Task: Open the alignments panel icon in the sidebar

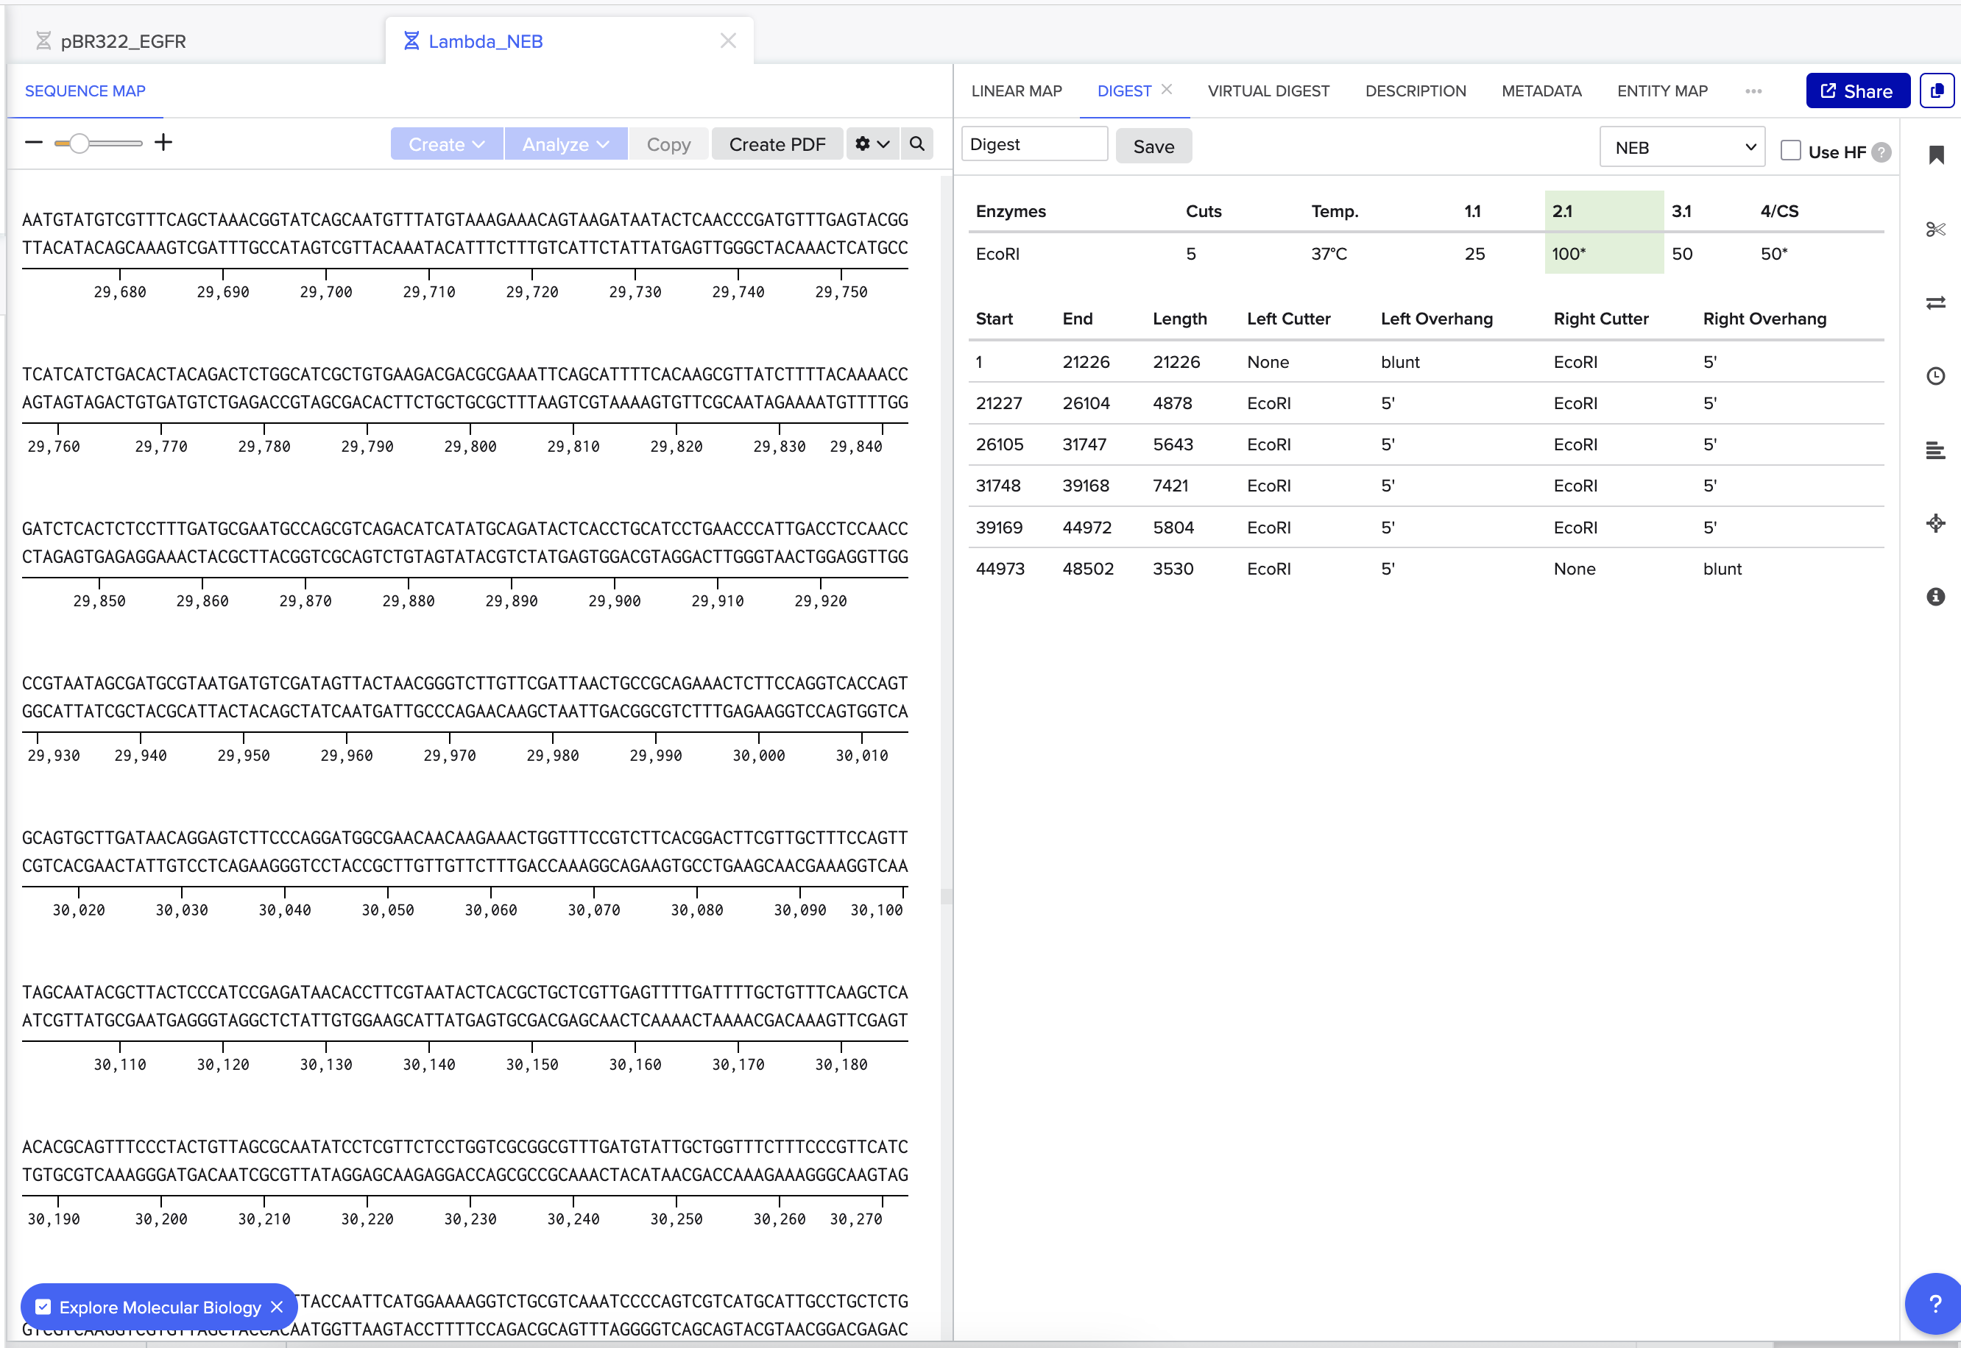Action: (x=1937, y=450)
